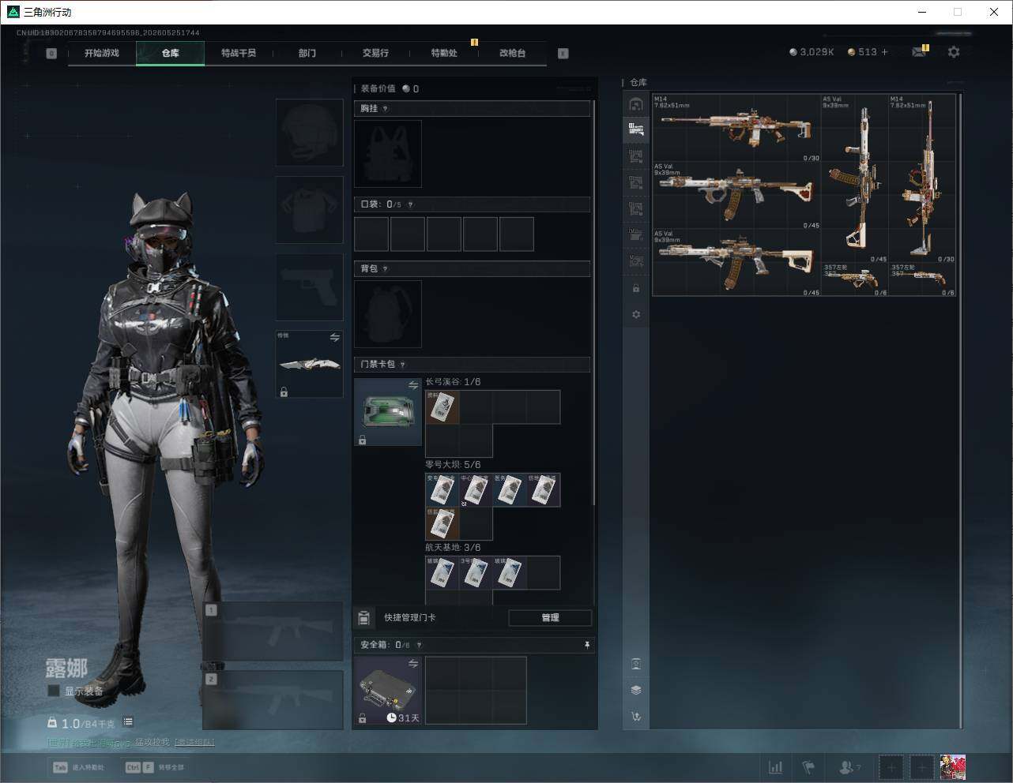
Task: Open the mail inbox icon
Action: [919, 52]
